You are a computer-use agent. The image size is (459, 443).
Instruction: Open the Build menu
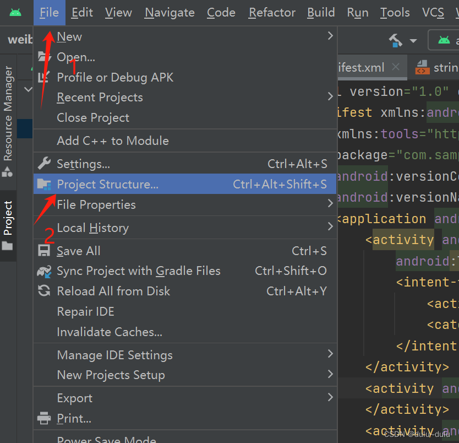pos(321,13)
